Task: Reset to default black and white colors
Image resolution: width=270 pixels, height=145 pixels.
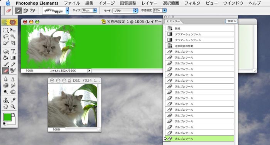Action: 5,124
